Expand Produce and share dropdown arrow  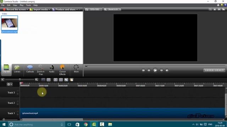click(77, 10)
